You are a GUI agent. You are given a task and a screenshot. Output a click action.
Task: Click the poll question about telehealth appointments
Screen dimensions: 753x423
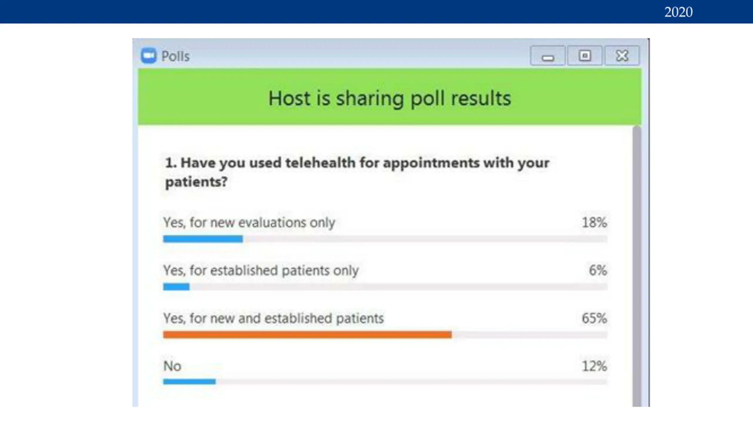(x=357, y=172)
